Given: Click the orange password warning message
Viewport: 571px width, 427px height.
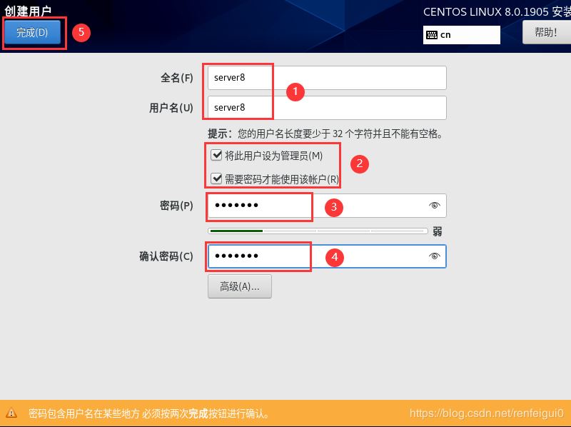Looking at the screenshot, I should pyautogui.click(x=148, y=413).
